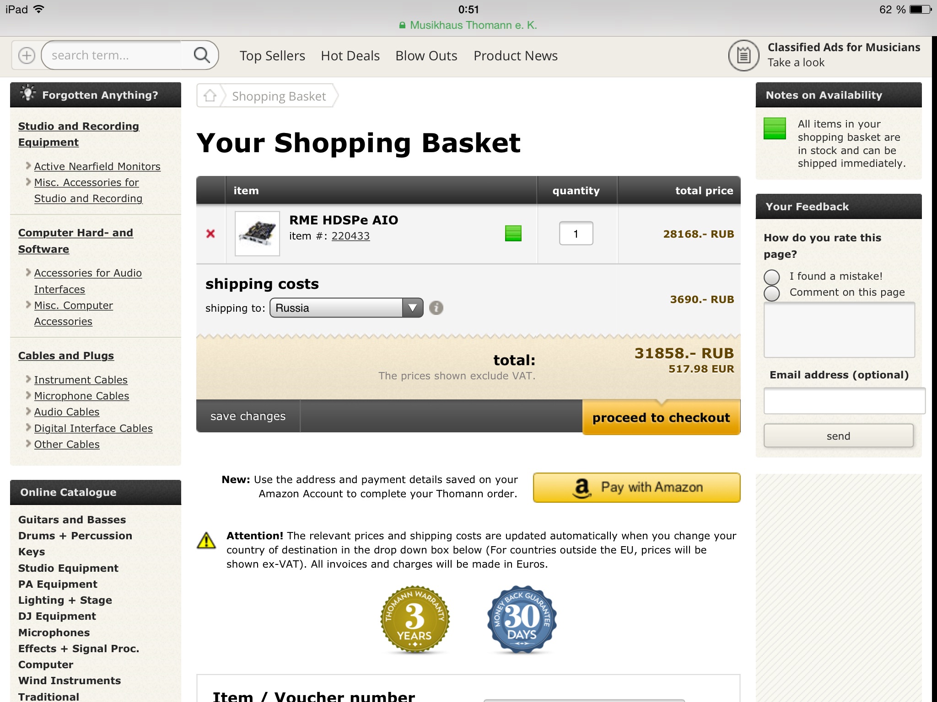
Task: Click green availability square next to RME item
Action: point(513,234)
